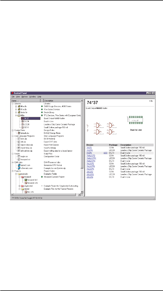Click the mill-outlines.ulp program icon
The height and width of the screenshot is (291, 163).
point(19,151)
